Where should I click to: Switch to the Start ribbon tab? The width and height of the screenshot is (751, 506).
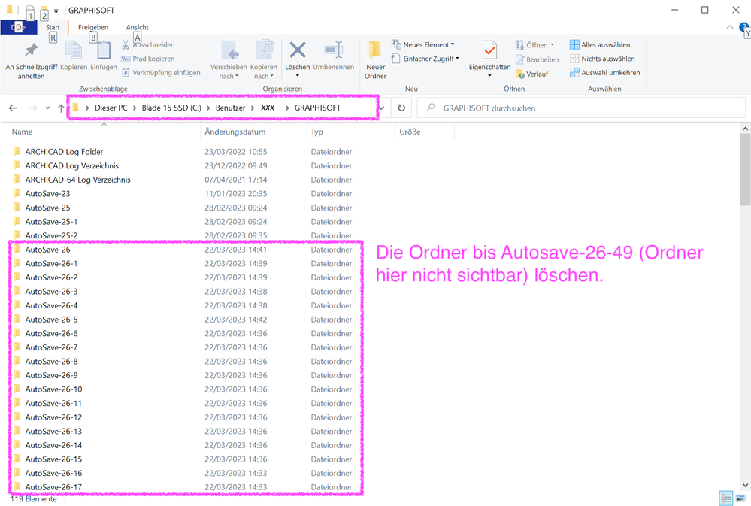[53, 27]
